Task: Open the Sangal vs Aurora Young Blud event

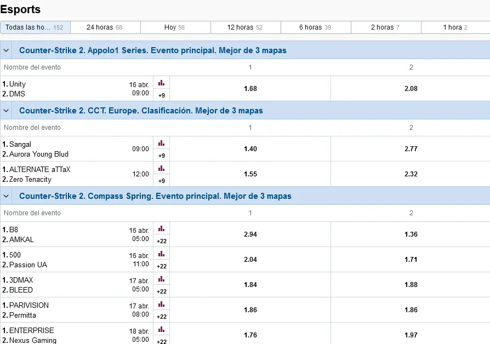Action: pyautogui.click(x=77, y=149)
